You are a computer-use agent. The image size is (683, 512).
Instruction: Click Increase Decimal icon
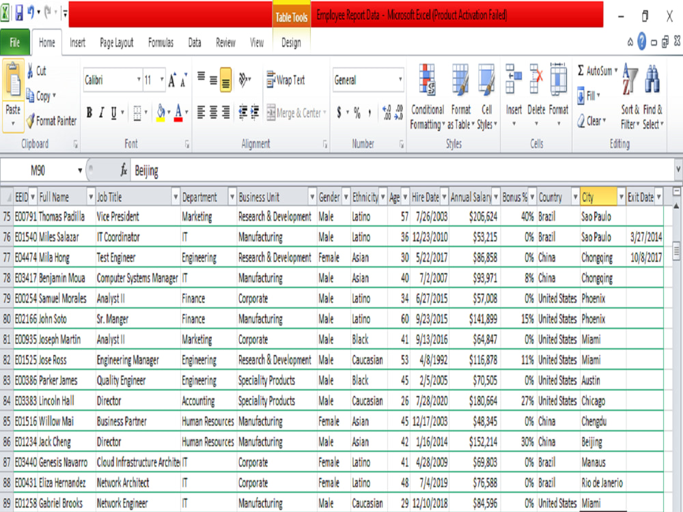pyautogui.click(x=387, y=113)
